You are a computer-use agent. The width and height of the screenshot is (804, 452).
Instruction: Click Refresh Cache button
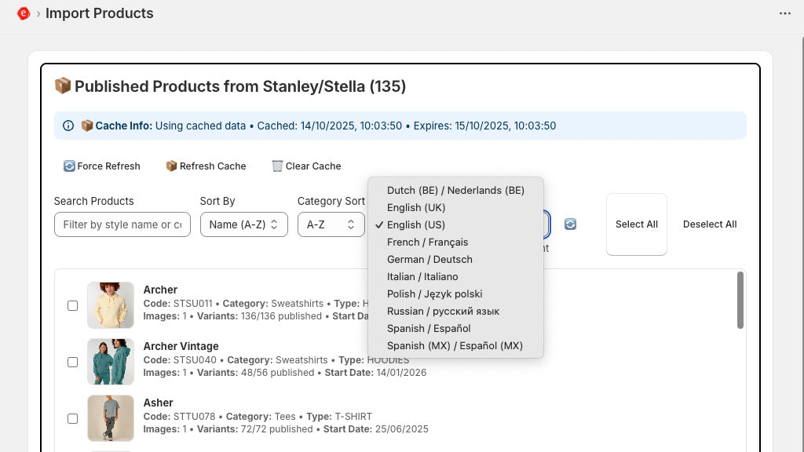206,166
